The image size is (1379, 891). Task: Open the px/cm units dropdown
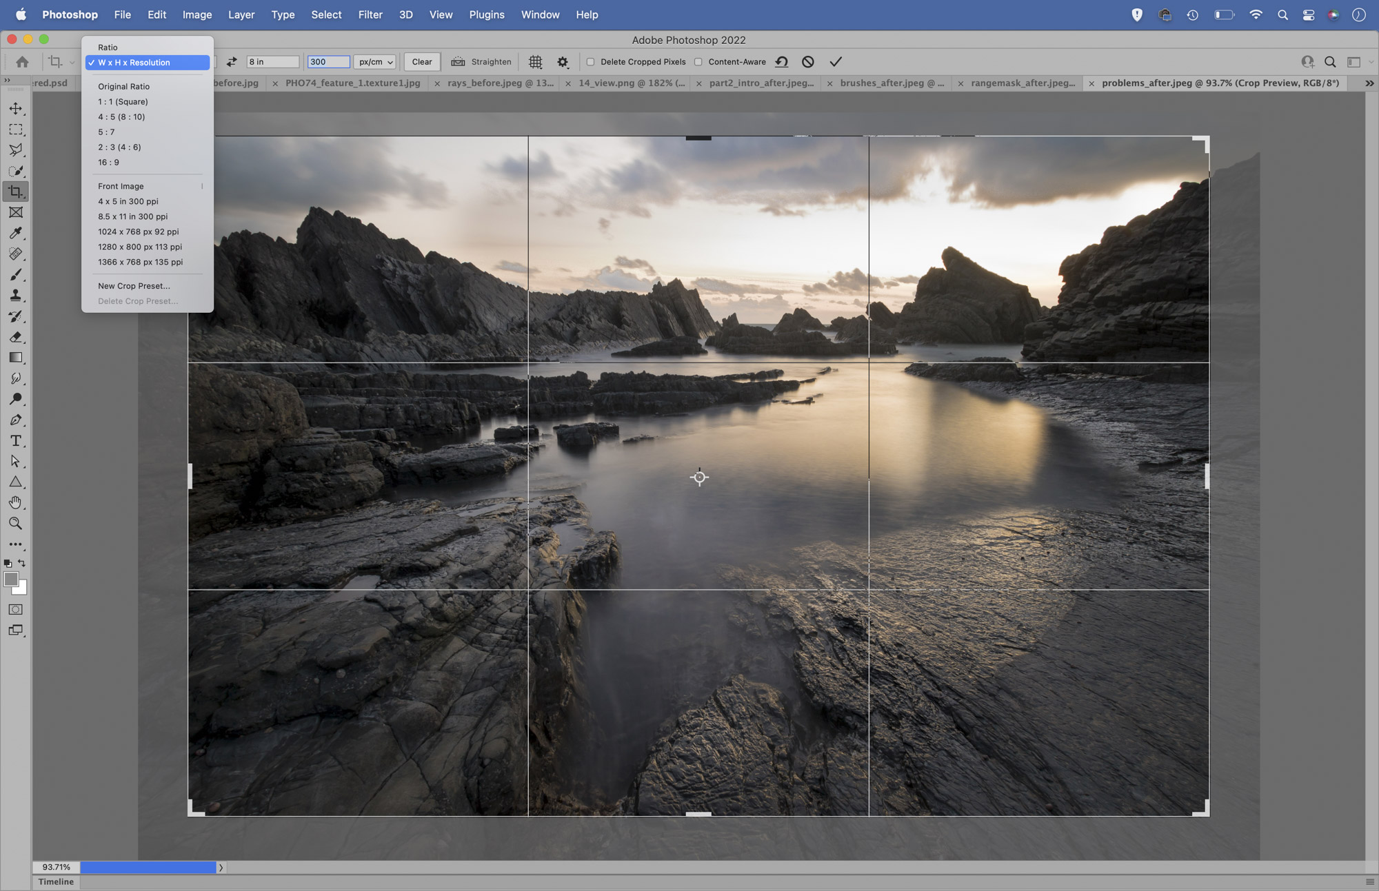pyautogui.click(x=374, y=61)
